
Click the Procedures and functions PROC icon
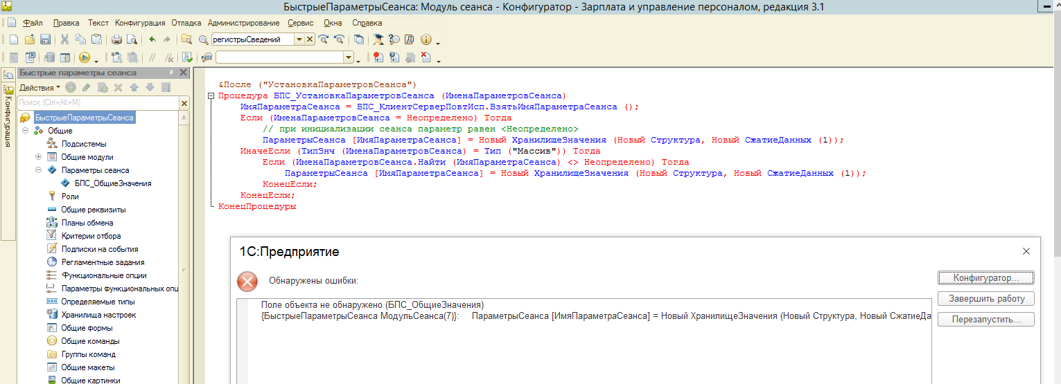[207, 57]
